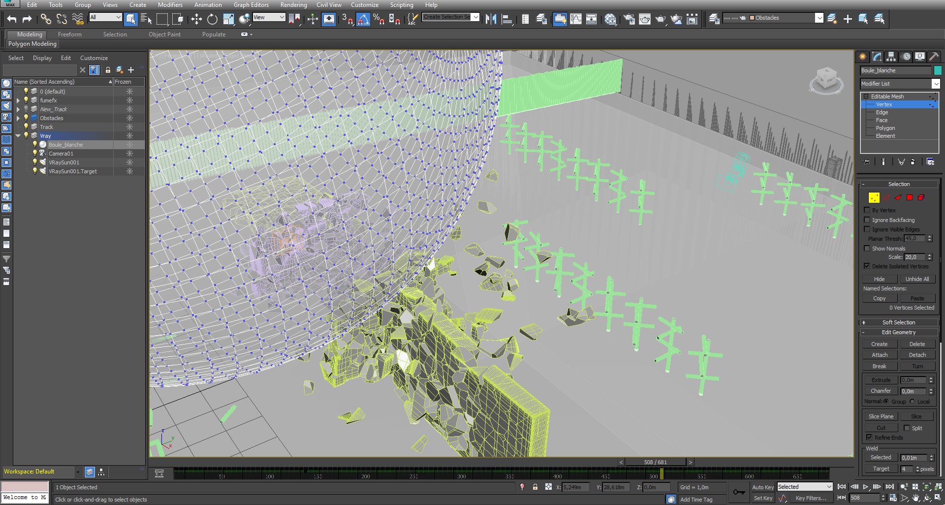Toggle the Auto Key button
The width and height of the screenshot is (945, 505).
(763, 487)
